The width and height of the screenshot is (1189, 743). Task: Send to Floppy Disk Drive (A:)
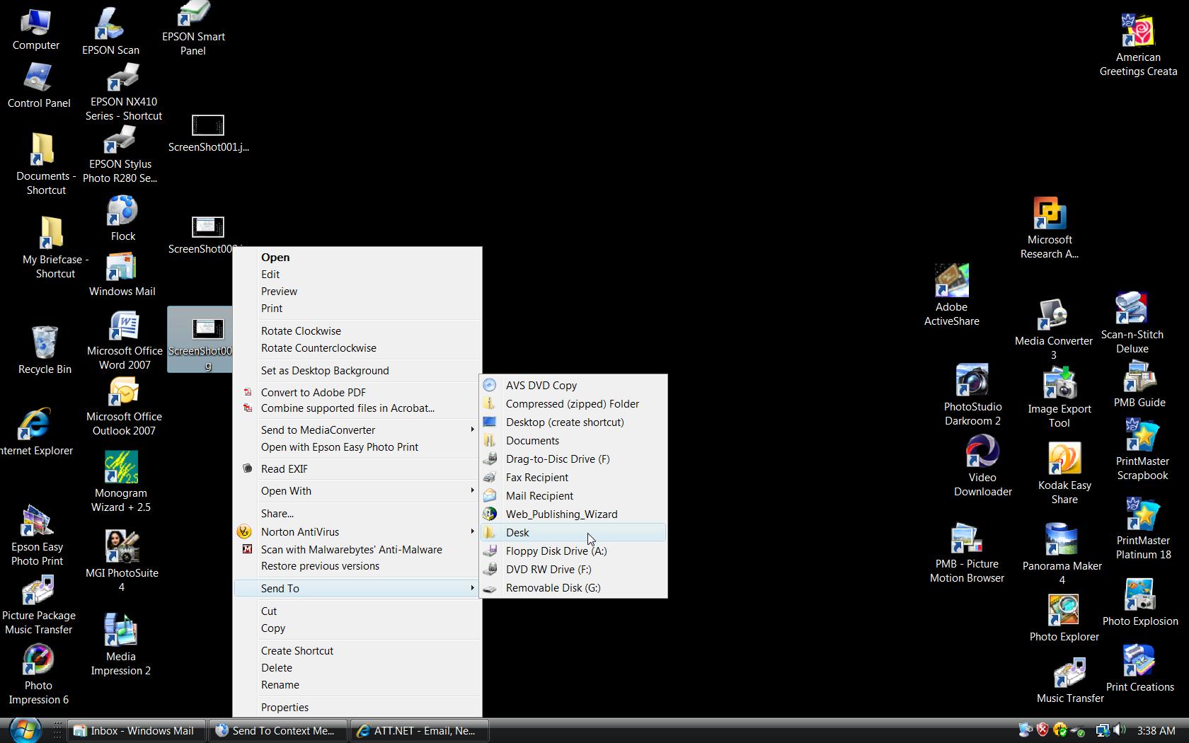pos(573,551)
